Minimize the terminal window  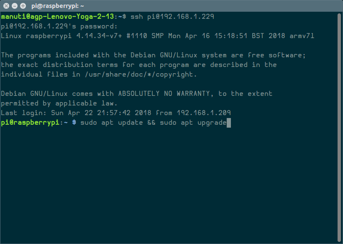(14, 6)
